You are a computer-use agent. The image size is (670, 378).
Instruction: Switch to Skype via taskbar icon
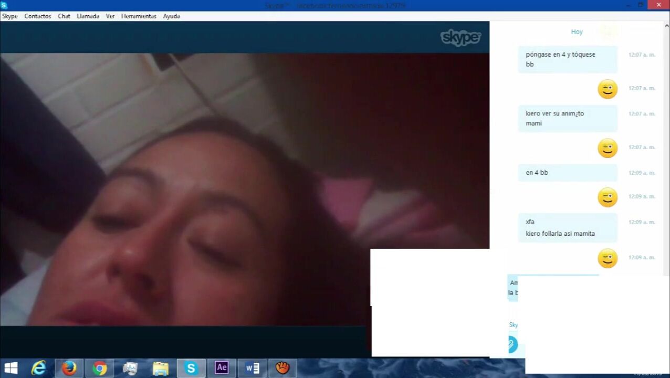tap(191, 368)
